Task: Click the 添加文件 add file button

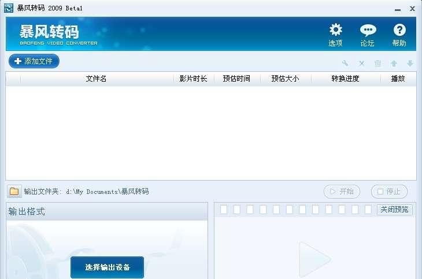Action: pyautogui.click(x=34, y=61)
